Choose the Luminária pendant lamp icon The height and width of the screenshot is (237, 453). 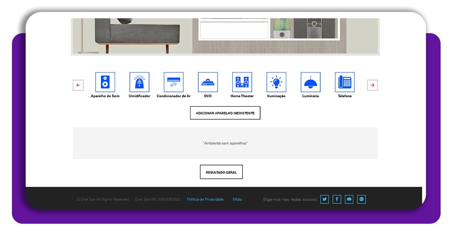(x=311, y=82)
